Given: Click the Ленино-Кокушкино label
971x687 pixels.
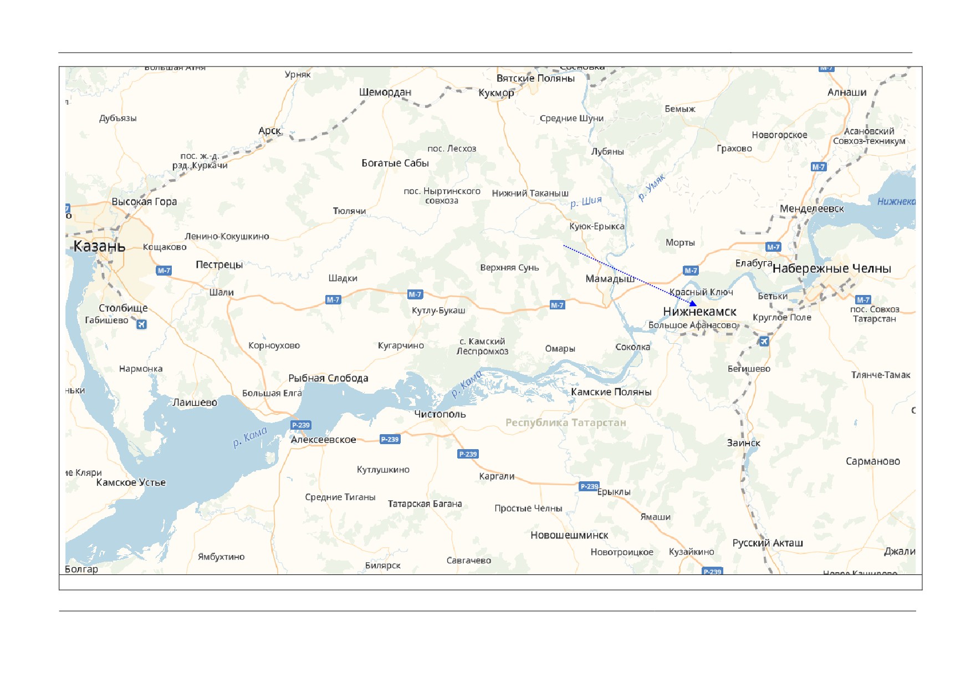Looking at the screenshot, I should 227,237.
